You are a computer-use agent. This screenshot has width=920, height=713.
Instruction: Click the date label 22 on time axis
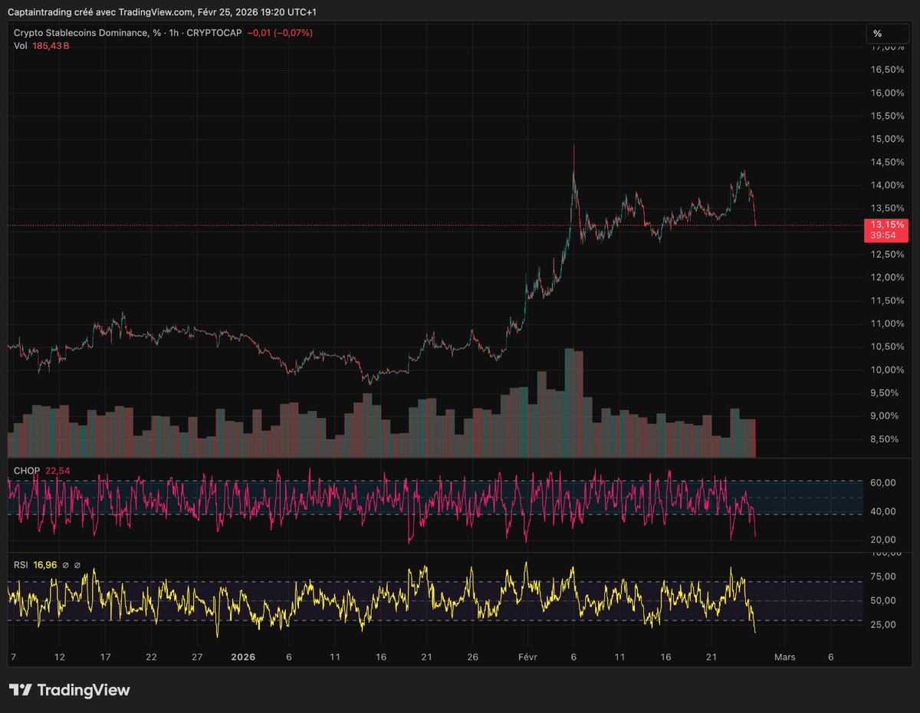[x=151, y=657]
